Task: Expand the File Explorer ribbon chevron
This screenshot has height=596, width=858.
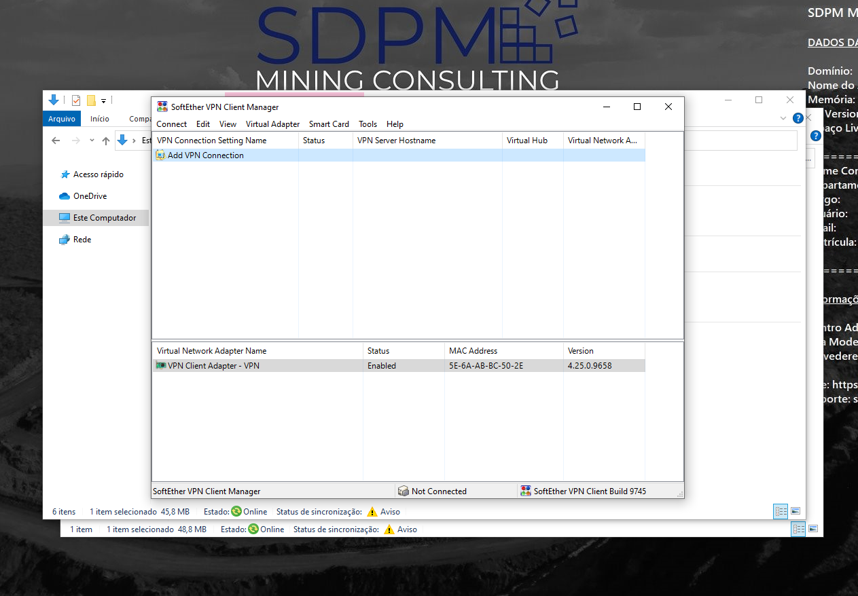Action: point(784,118)
